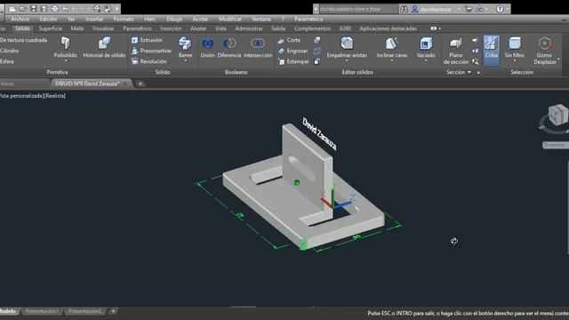Switch to Presentación1 layout tab

pyautogui.click(x=42, y=311)
